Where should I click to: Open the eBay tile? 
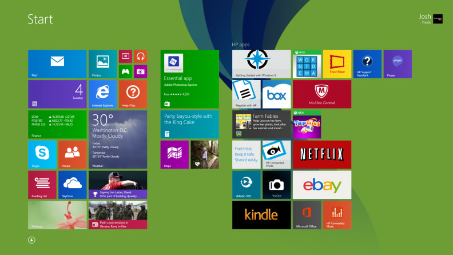click(x=322, y=185)
